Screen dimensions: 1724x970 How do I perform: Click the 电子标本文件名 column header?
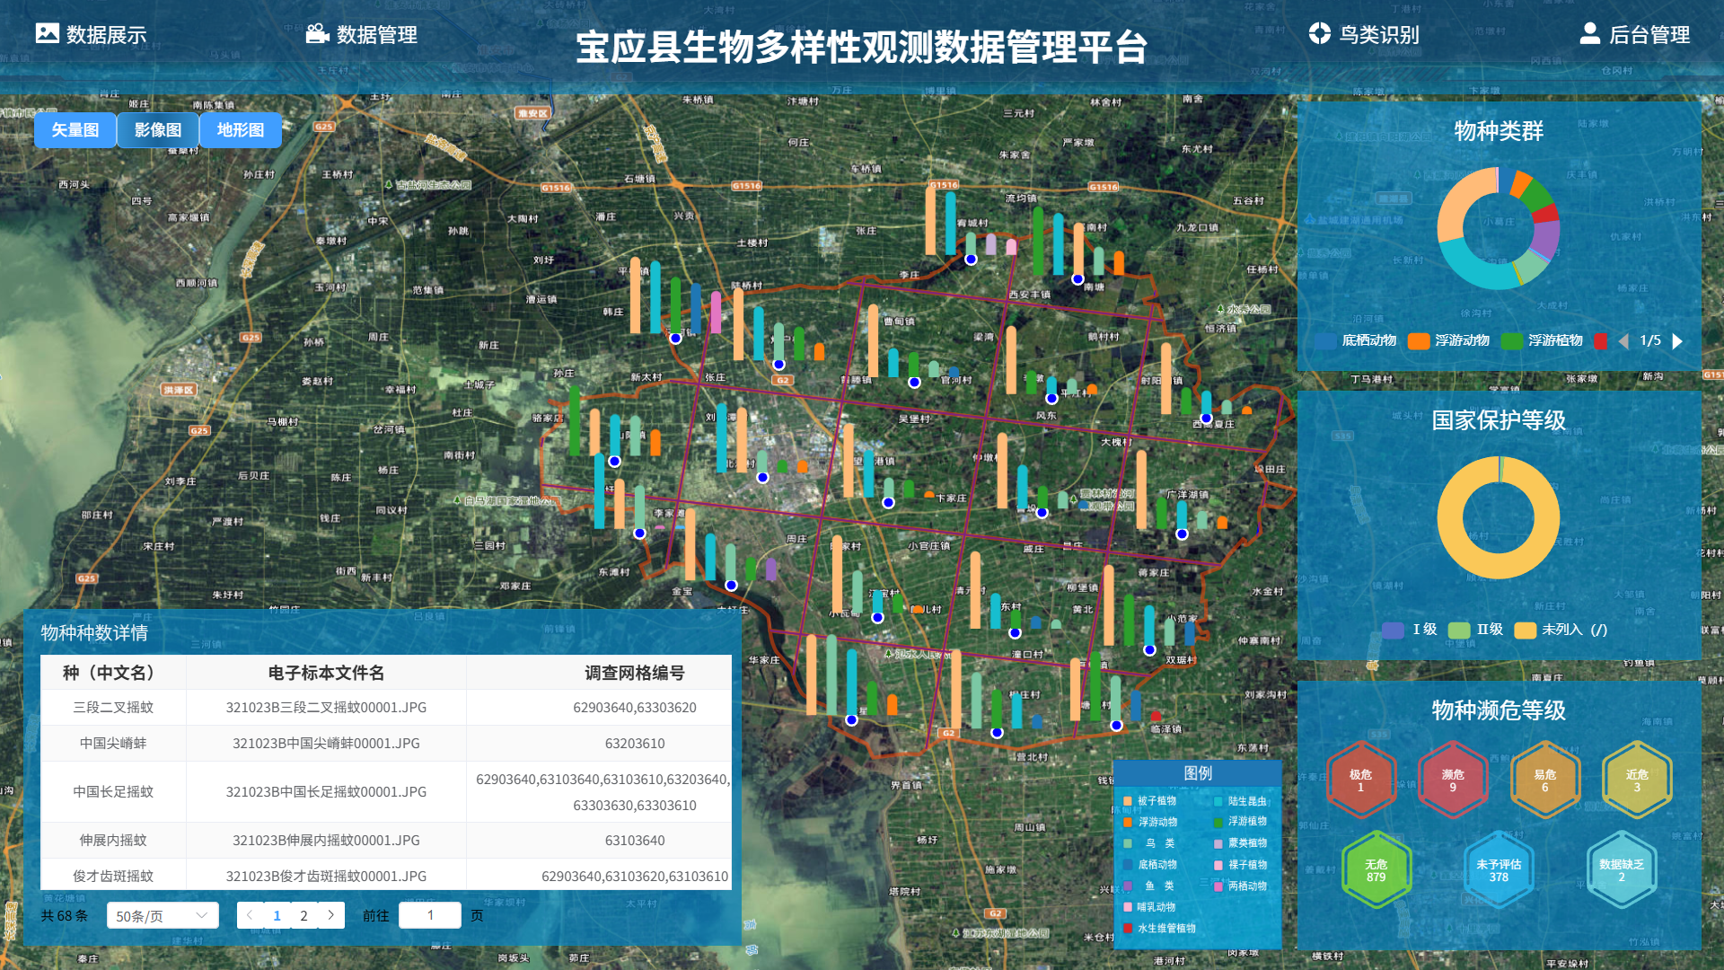(x=326, y=673)
